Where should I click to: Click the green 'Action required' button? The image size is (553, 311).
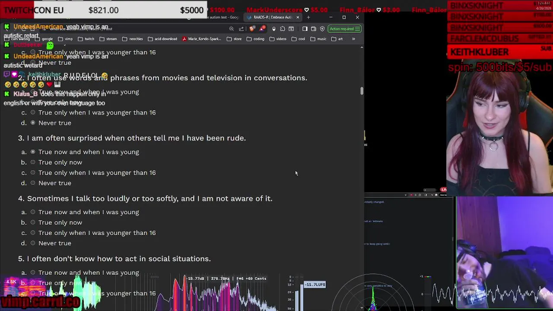point(344,29)
